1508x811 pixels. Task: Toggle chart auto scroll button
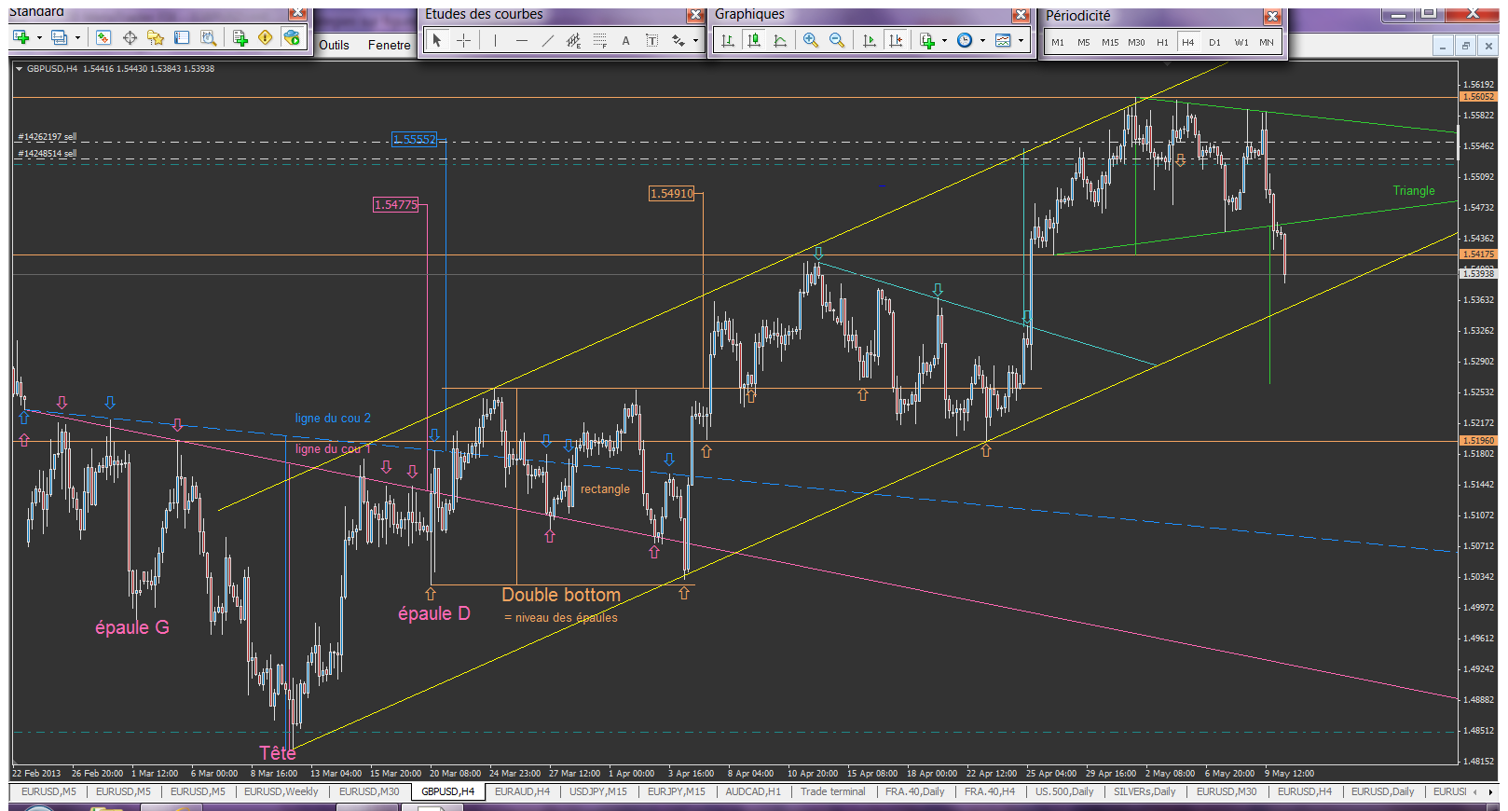[x=869, y=40]
